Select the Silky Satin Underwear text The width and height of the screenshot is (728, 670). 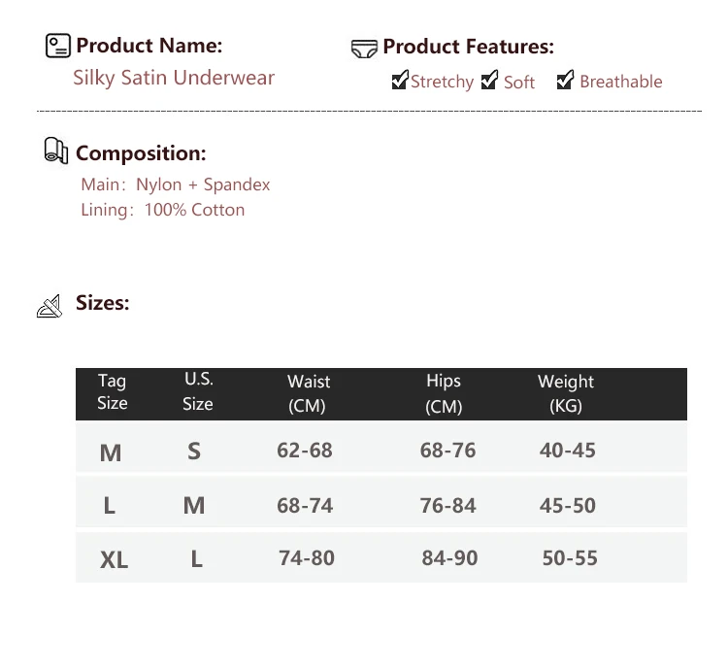pyautogui.click(x=174, y=78)
